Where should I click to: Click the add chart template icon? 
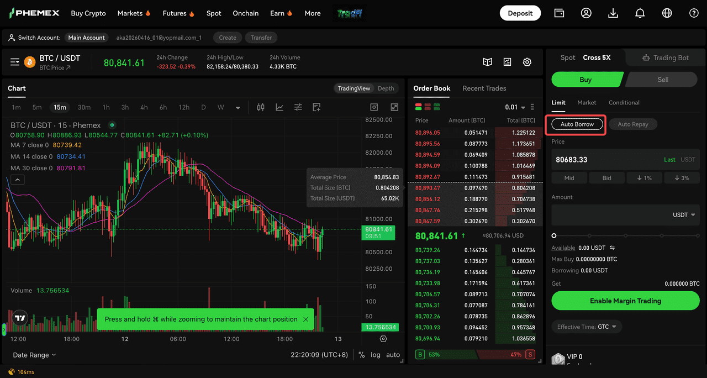point(316,107)
